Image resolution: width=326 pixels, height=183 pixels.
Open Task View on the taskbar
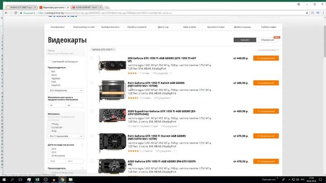(x=20, y=179)
